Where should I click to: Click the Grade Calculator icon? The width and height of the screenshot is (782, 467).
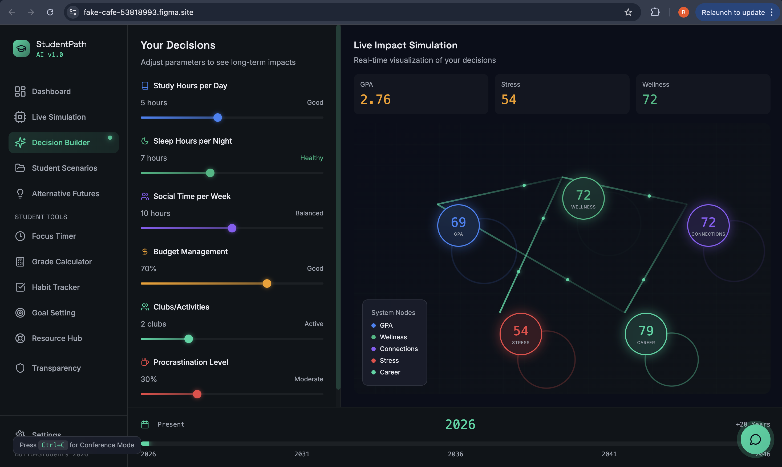pyautogui.click(x=20, y=262)
